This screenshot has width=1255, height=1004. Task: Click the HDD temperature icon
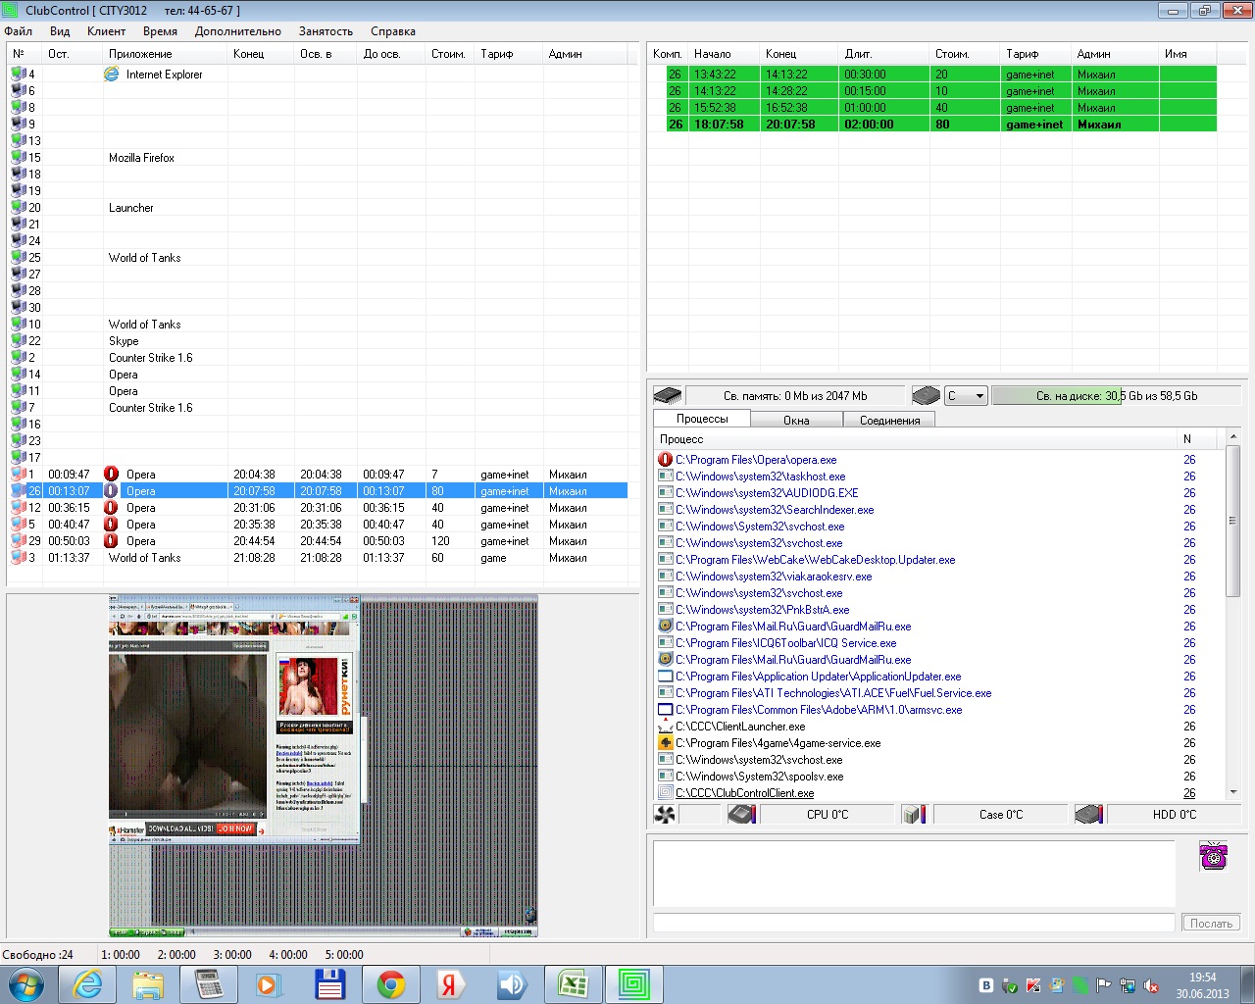pos(1088,815)
